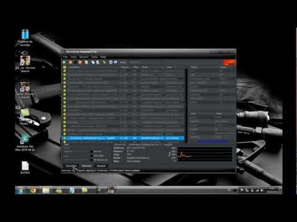Click the ping history graph
Screen dimensions: 297x222
[205, 154]
